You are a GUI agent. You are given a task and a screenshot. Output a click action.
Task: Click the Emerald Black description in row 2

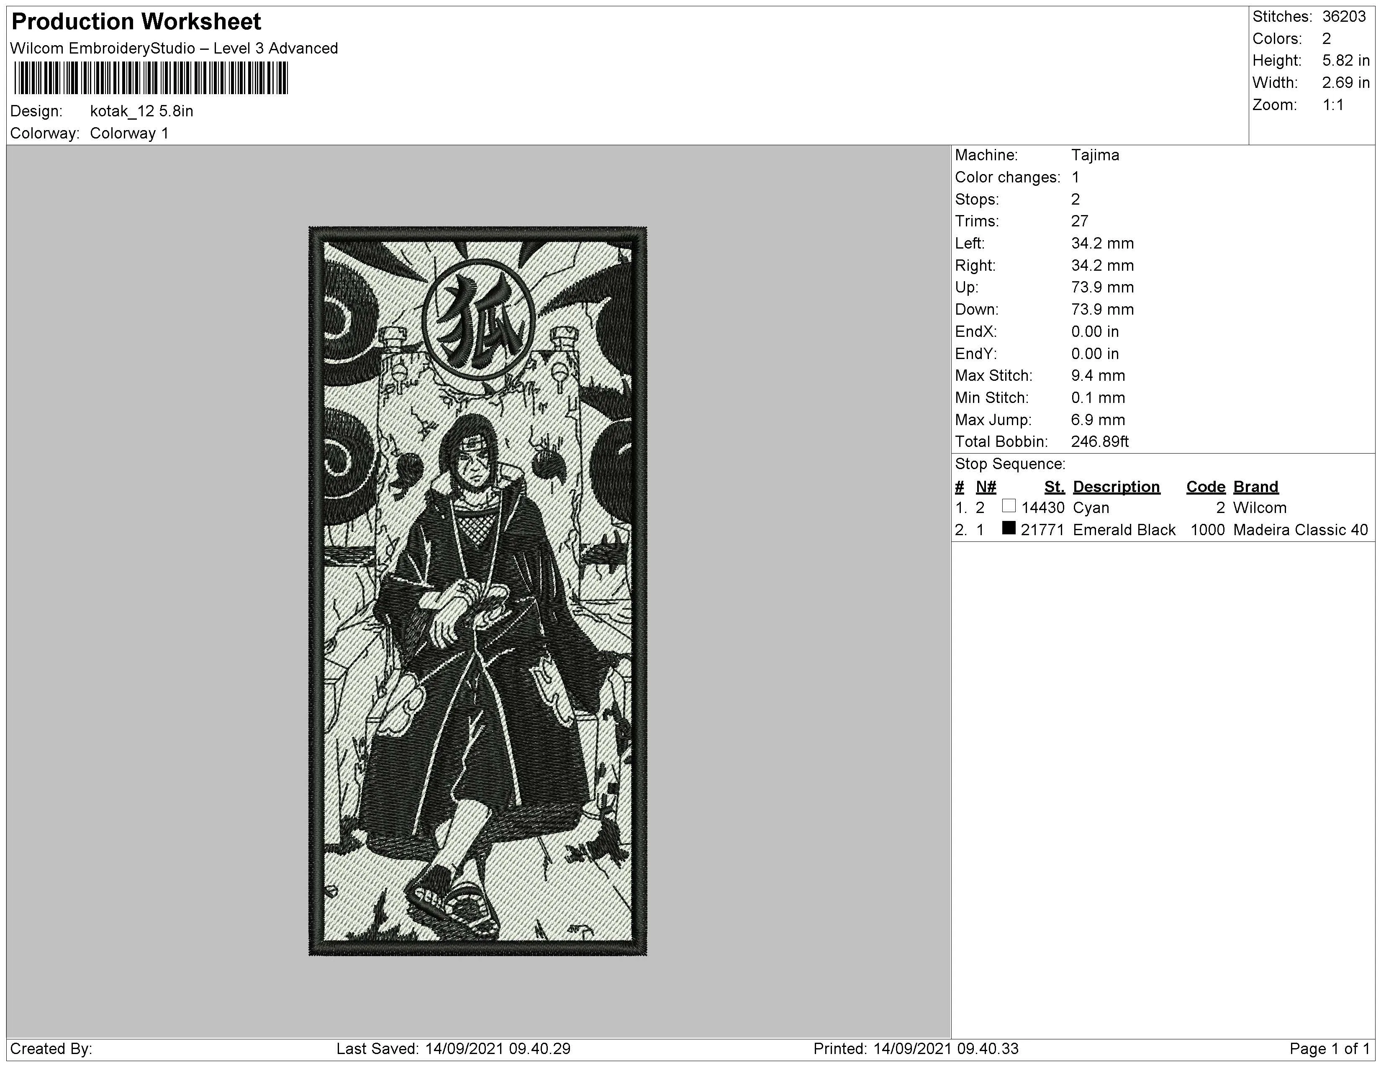pos(1124,530)
